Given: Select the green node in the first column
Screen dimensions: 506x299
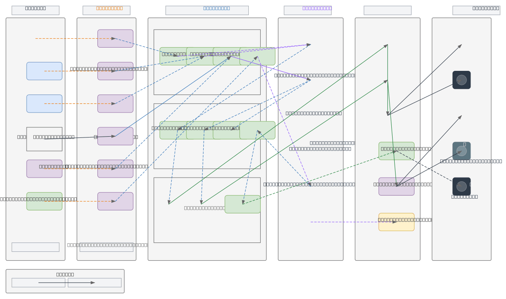Looking at the screenshot, I should 44,201.
